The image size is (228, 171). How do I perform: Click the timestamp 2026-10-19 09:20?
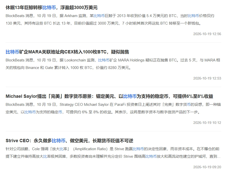pos(207,167)
